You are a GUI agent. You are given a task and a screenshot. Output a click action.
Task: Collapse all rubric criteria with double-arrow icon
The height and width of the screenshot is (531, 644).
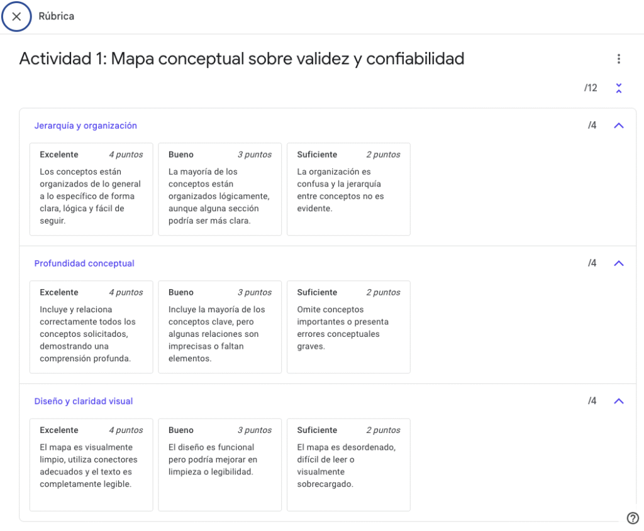(x=619, y=88)
